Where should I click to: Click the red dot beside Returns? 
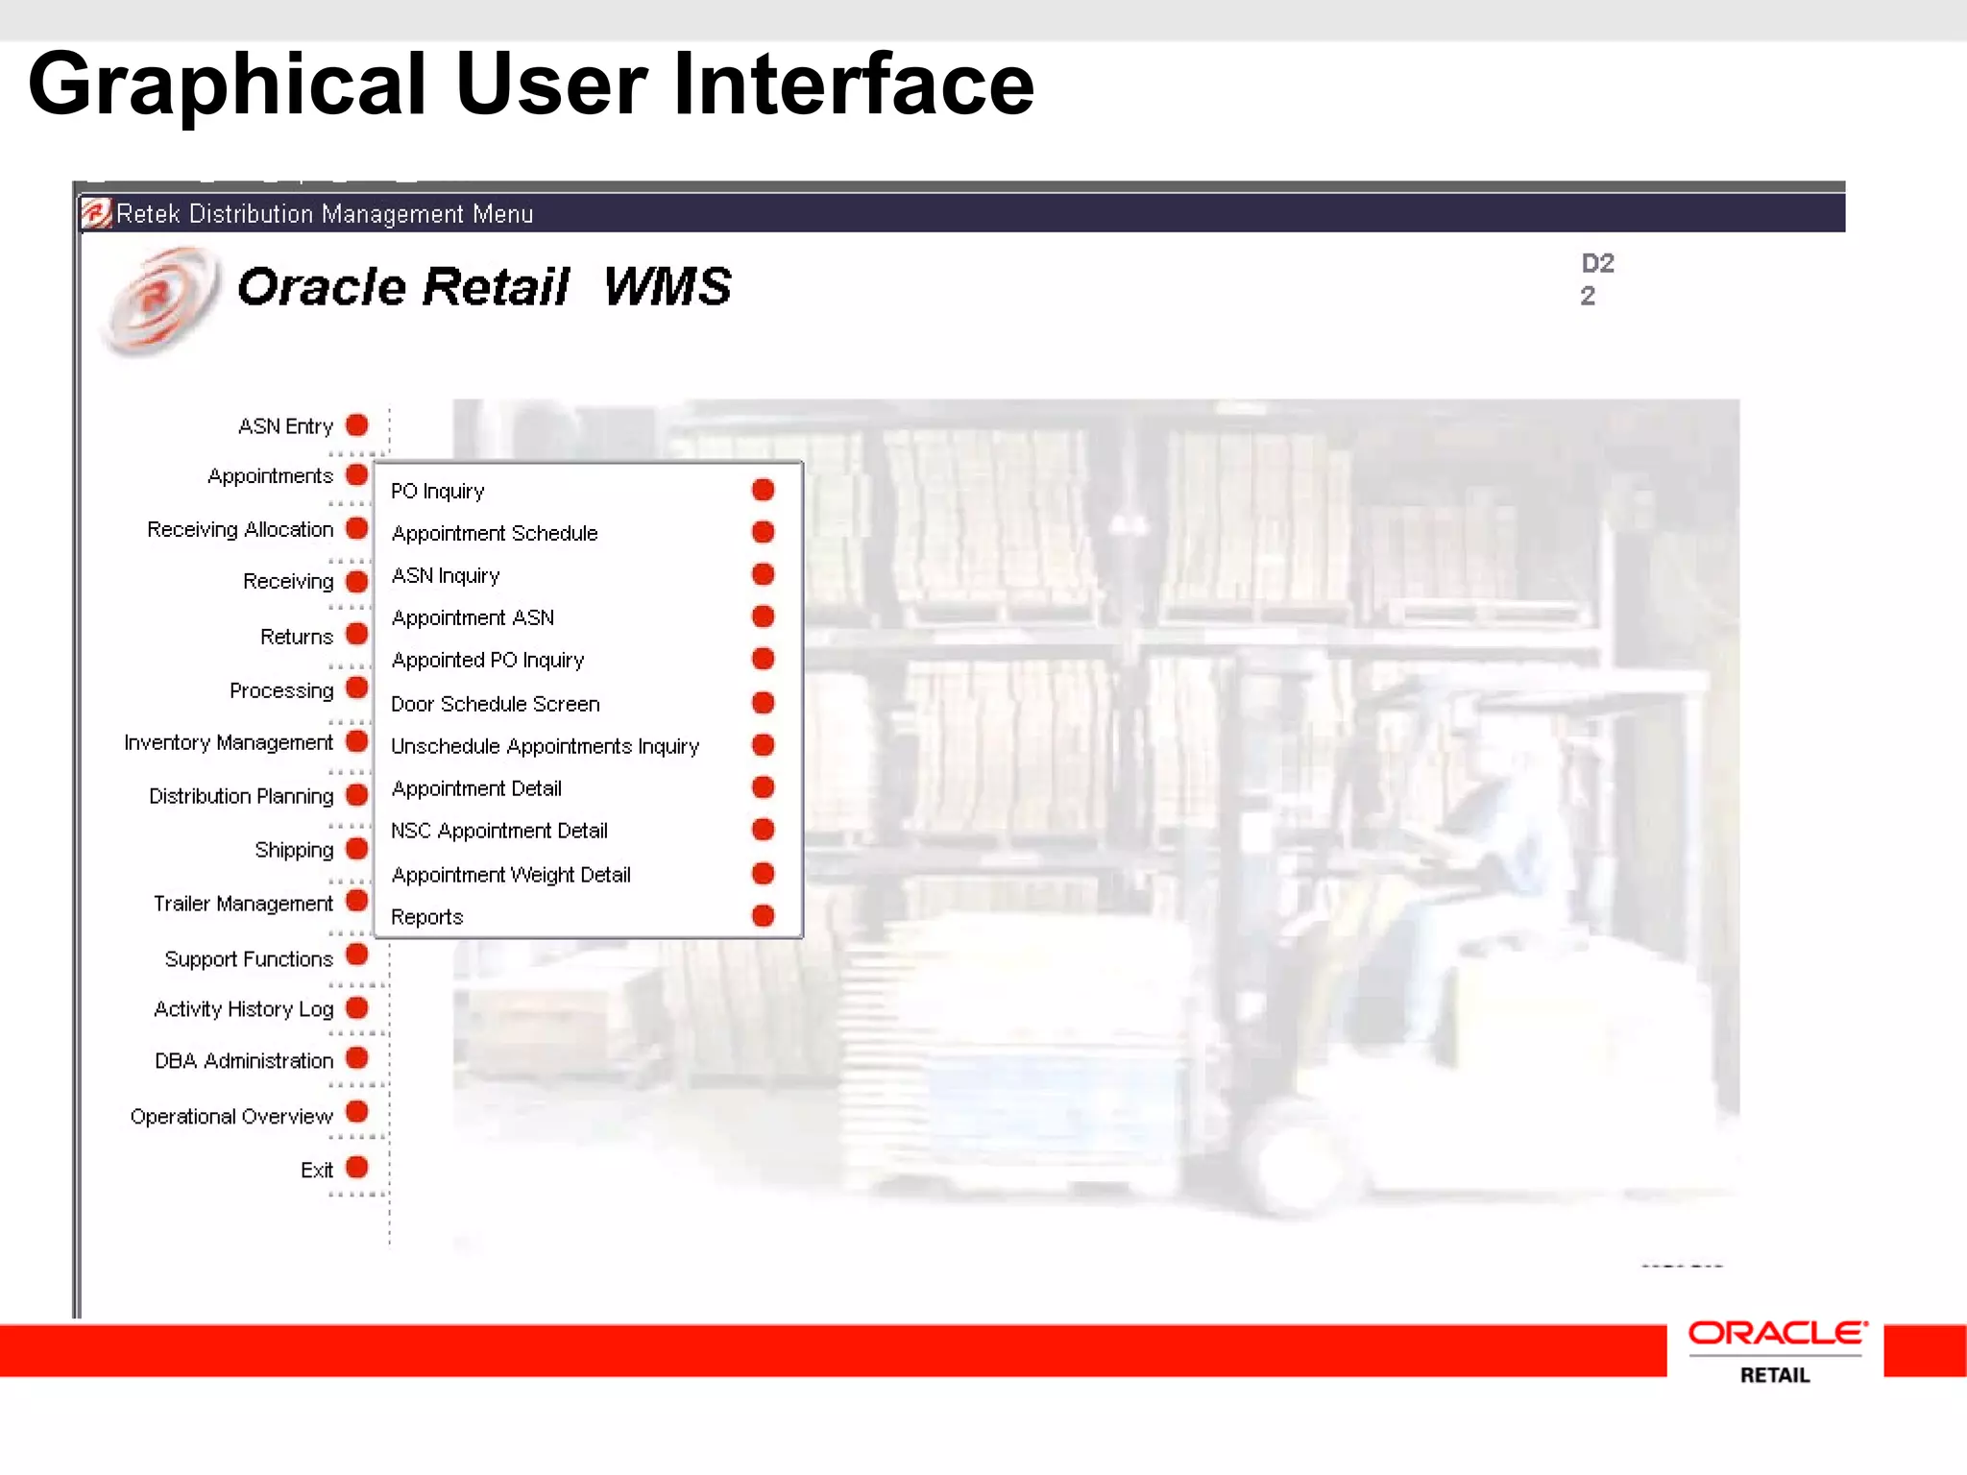tap(357, 634)
